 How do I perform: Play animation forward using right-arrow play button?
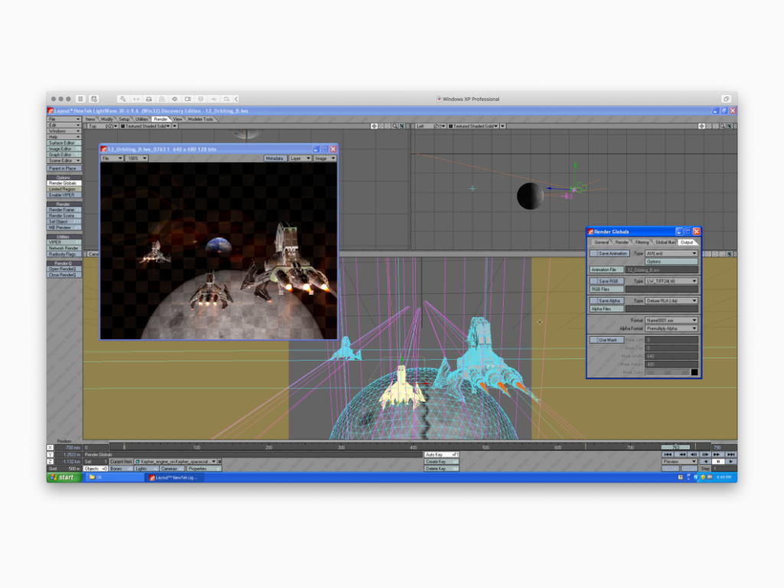pyautogui.click(x=731, y=462)
